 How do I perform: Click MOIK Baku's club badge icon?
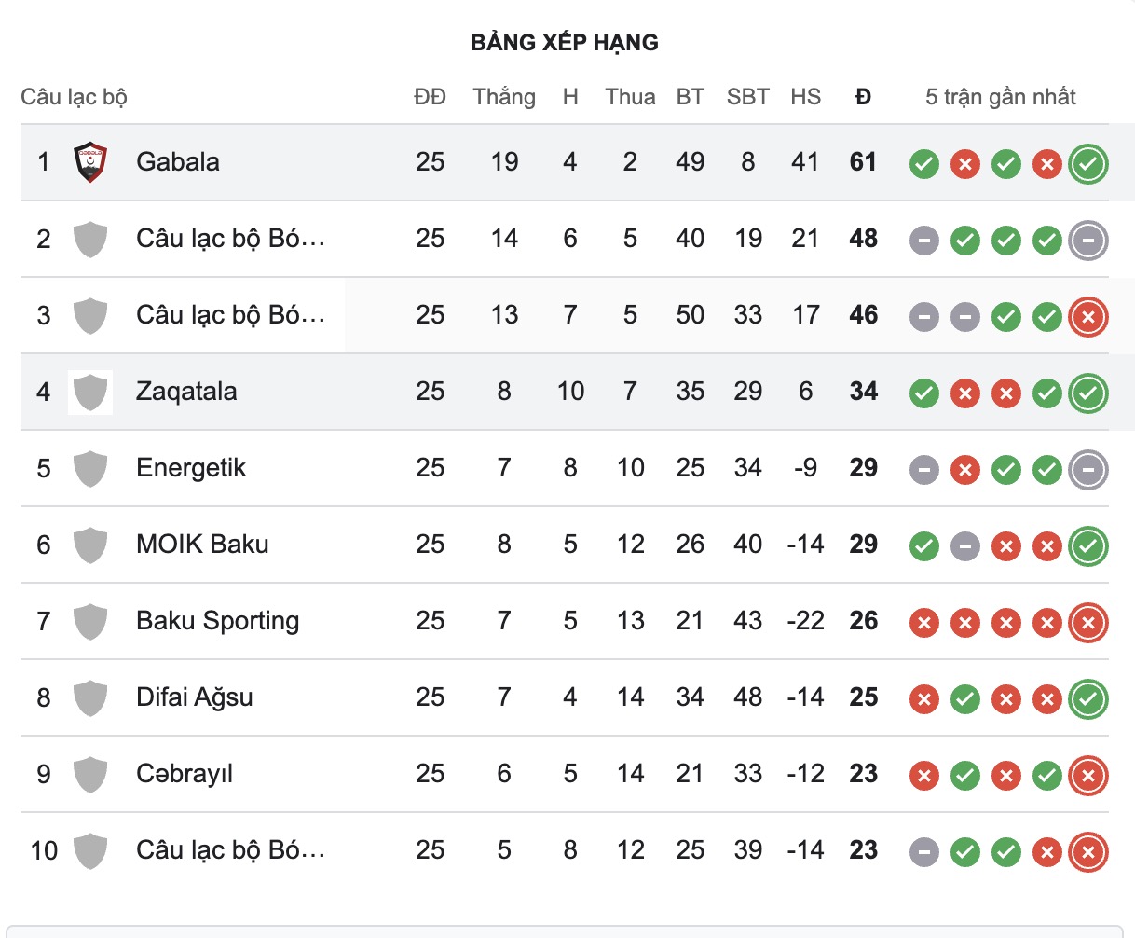[90, 545]
